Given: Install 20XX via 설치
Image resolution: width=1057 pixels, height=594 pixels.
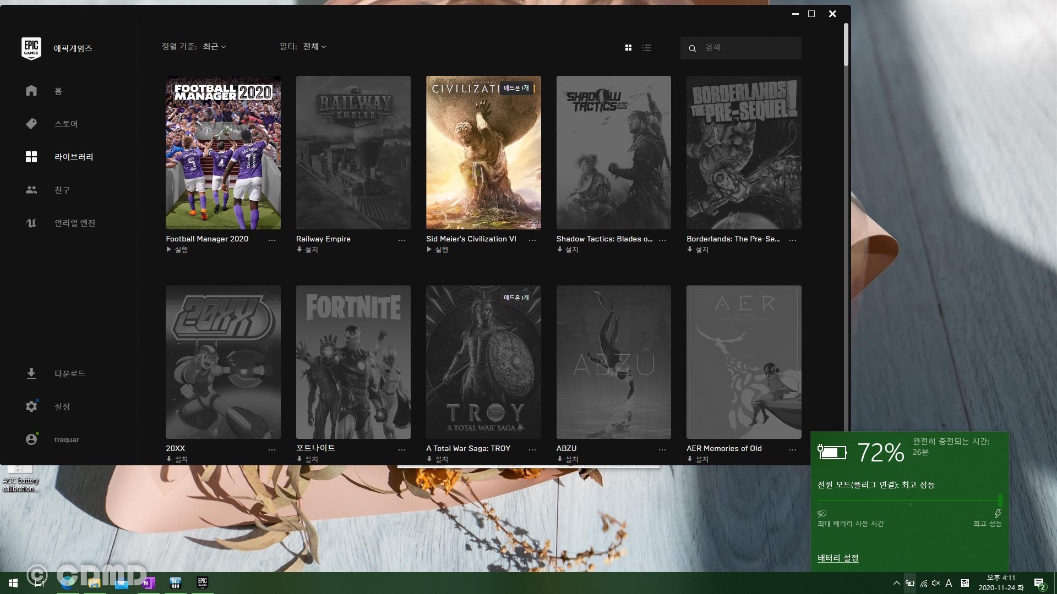Looking at the screenshot, I should (177, 459).
